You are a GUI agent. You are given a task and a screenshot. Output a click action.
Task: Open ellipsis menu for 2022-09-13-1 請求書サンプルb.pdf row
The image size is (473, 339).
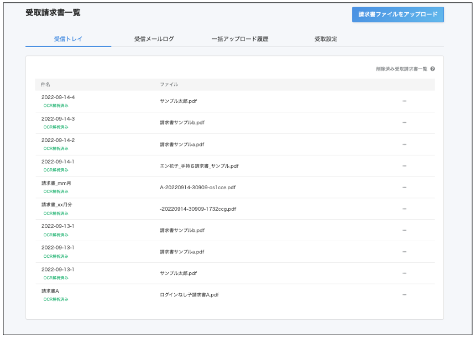click(x=404, y=230)
